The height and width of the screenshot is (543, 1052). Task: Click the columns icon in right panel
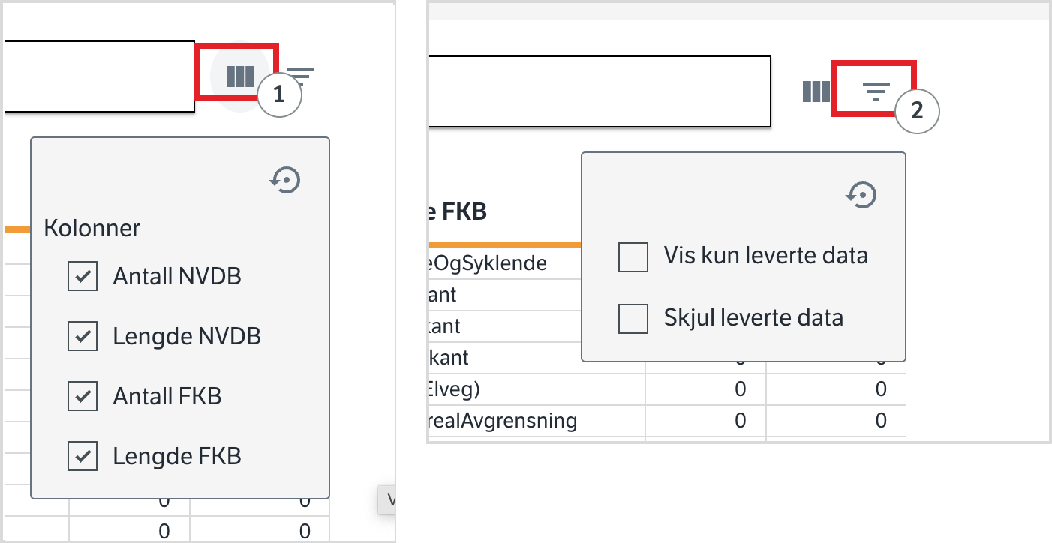click(x=816, y=91)
